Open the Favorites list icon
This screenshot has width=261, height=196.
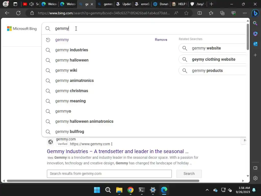coord(211,13)
